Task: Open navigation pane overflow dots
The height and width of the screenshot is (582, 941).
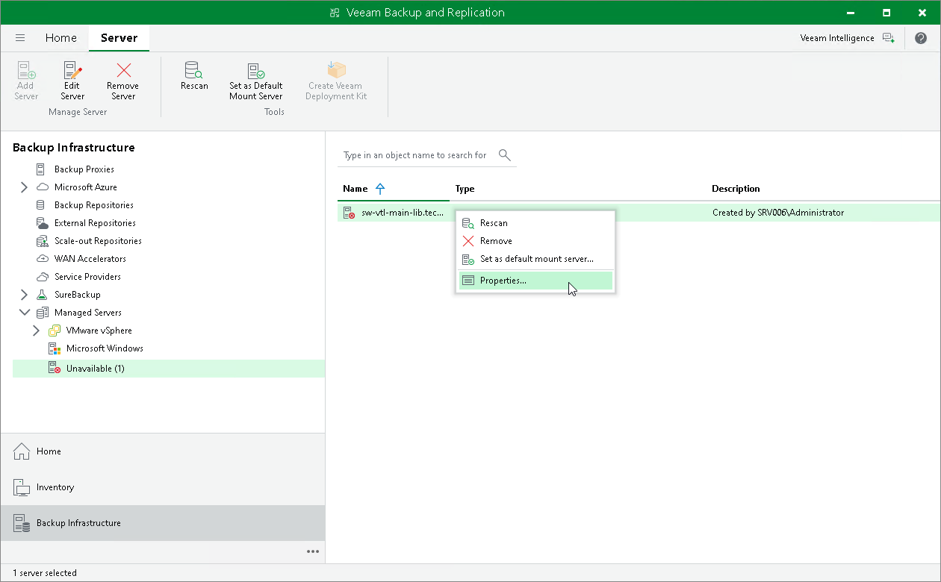Action: tap(313, 551)
